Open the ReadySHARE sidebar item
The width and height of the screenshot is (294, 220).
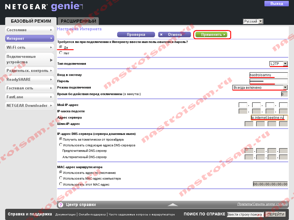[30, 79]
